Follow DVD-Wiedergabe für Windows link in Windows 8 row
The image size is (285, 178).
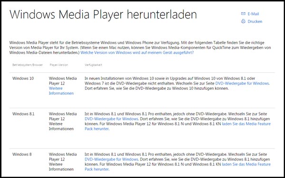(112, 159)
